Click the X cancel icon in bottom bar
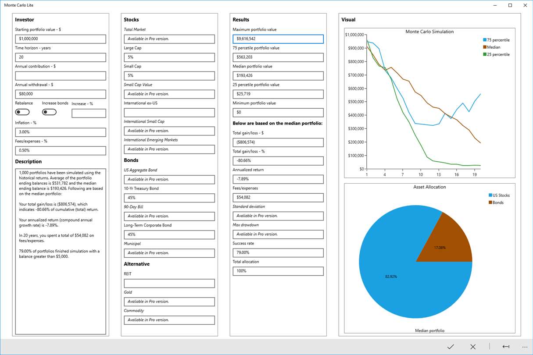The image size is (533, 355). click(473, 347)
